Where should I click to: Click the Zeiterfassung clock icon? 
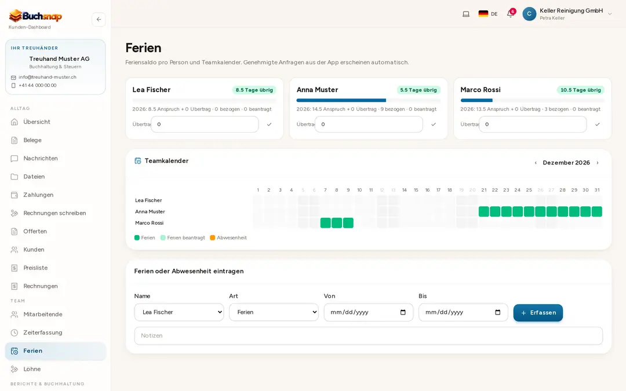[x=14, y=332]
